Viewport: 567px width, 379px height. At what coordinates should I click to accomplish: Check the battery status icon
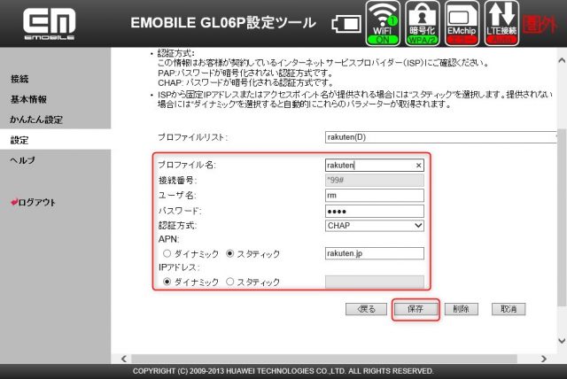[x=346, y=24]
